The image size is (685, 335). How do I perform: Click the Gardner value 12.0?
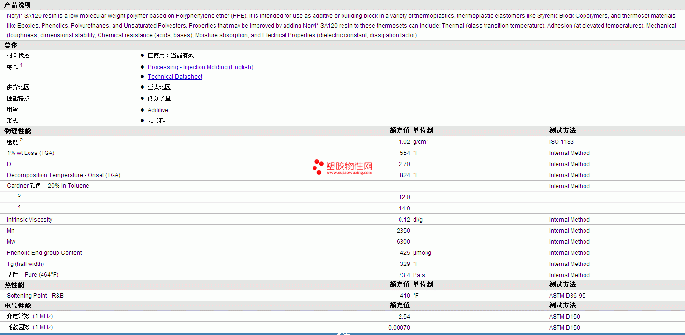[404, 197]
